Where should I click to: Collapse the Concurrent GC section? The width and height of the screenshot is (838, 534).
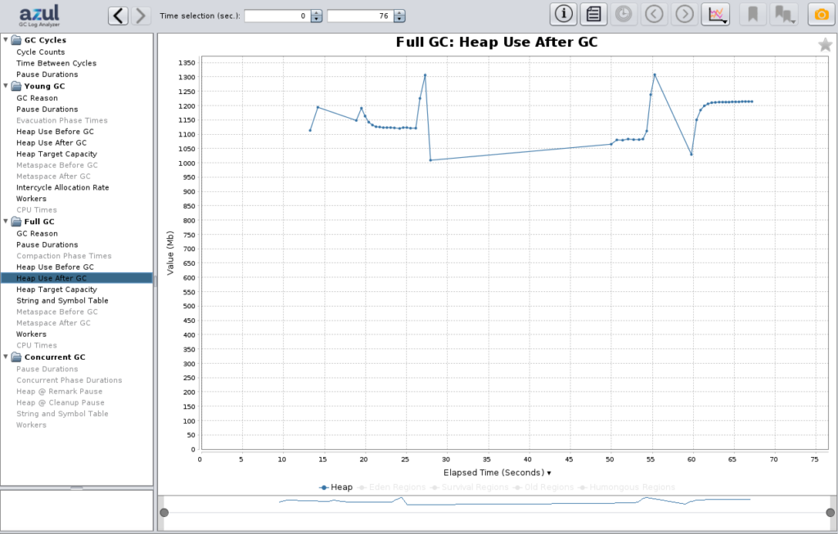(6, 357)
